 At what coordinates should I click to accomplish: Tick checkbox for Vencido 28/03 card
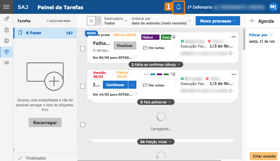83,86
